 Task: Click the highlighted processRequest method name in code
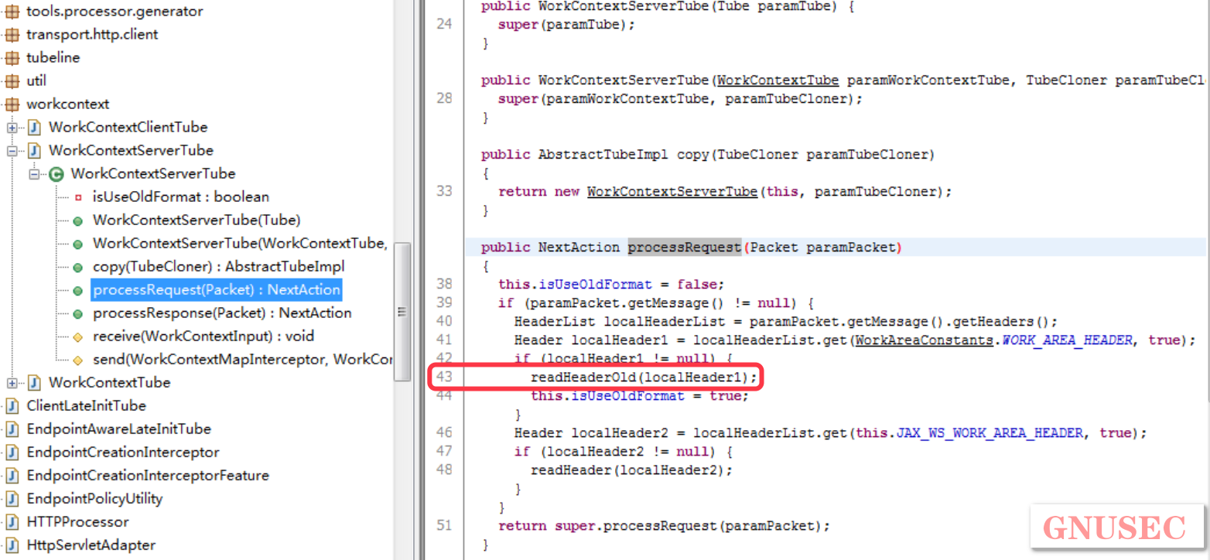coord(684,248)
